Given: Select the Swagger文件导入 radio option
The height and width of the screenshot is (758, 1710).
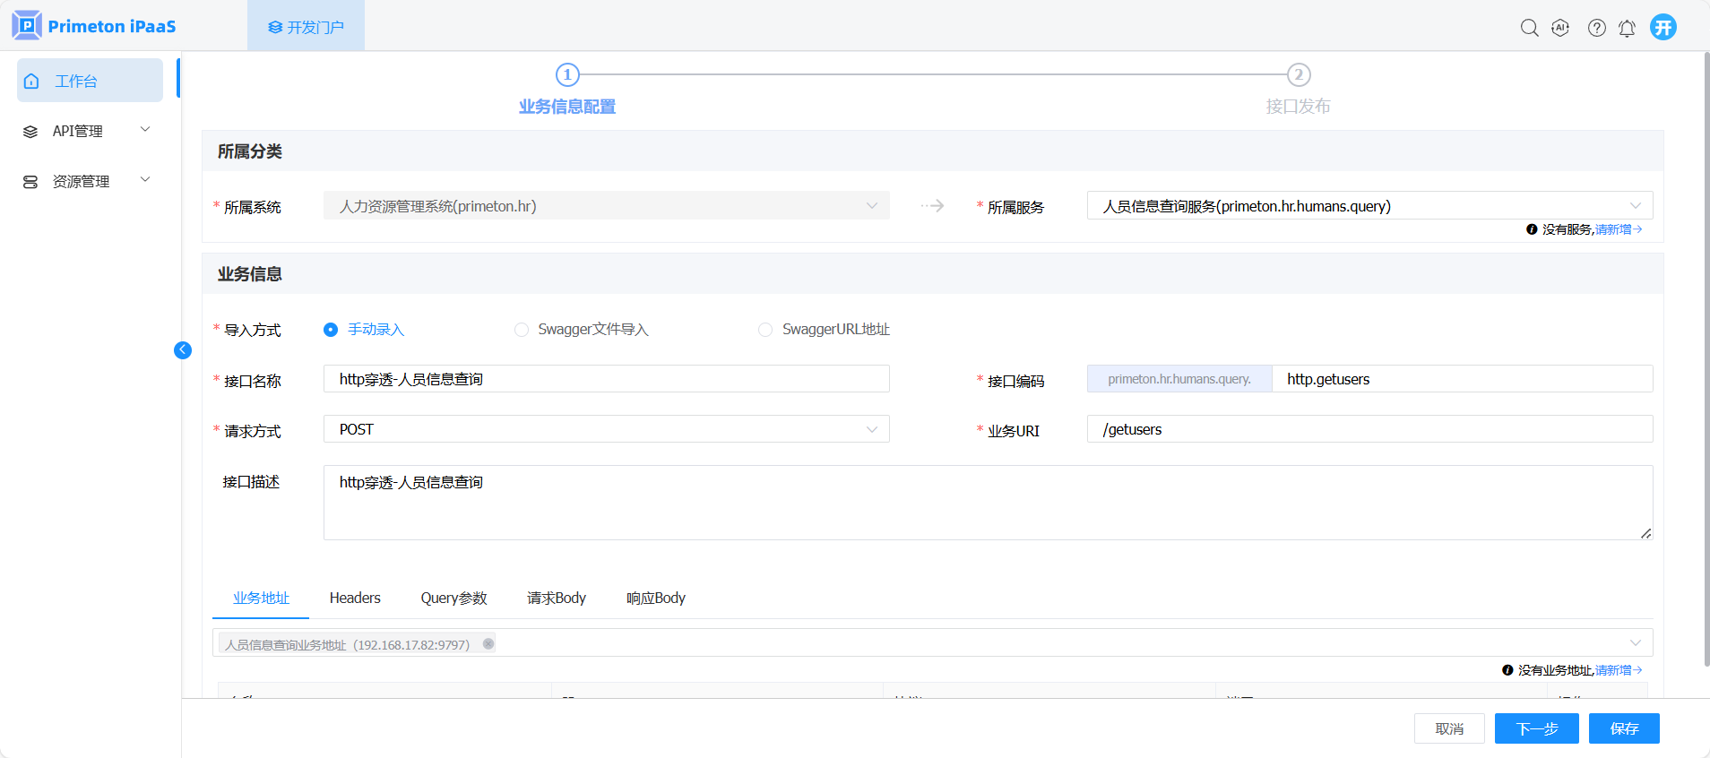Looking at the screenshot, I should coord(522,330).
